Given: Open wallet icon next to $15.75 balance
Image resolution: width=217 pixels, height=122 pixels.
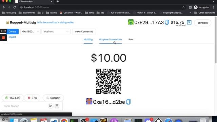Looking at the screenshot, I should [189, 22].
